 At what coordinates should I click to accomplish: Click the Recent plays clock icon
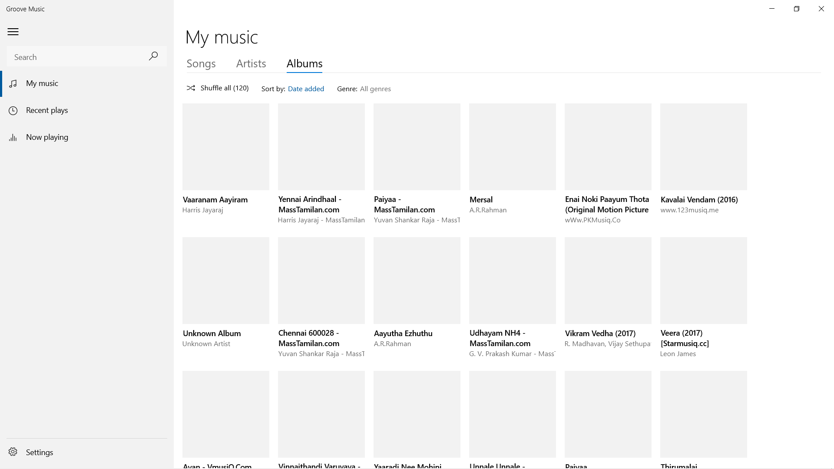tap(13, 110)
